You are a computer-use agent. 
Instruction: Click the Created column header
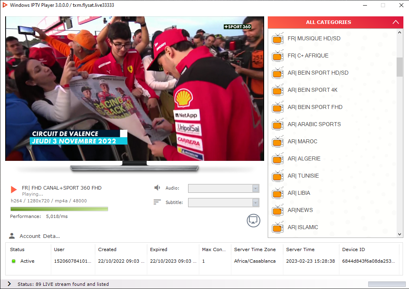point(107,249)
